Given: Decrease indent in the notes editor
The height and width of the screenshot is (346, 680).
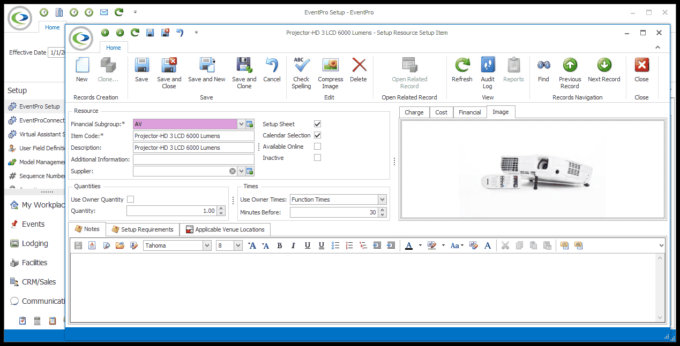Looking at the screenshot, I should pos(377,245).
